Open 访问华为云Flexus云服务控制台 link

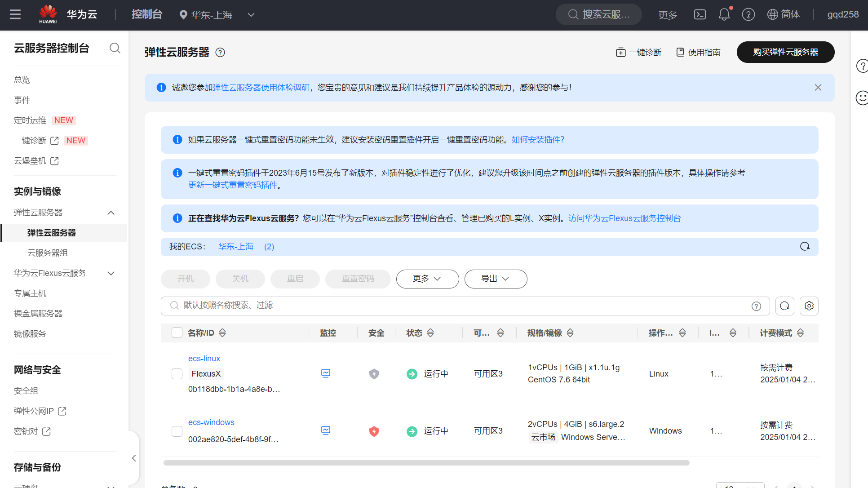click(624, 218)
